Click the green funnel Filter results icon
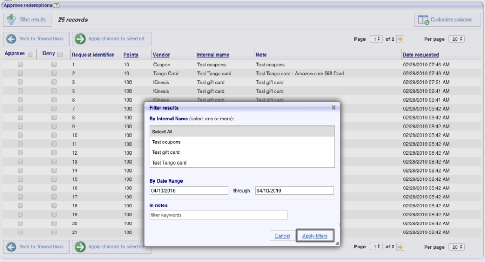The image size is (485, 262). click(x=12, y=20)
